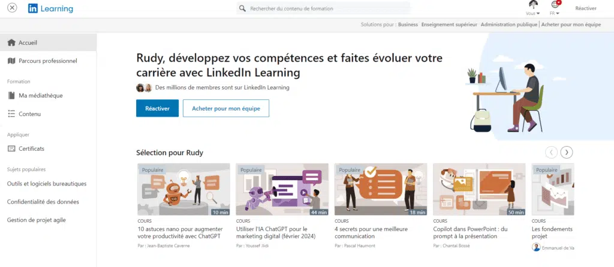Click the Accueil home icon
Viewport: 614px width, 267px height.
coord(11,43)
